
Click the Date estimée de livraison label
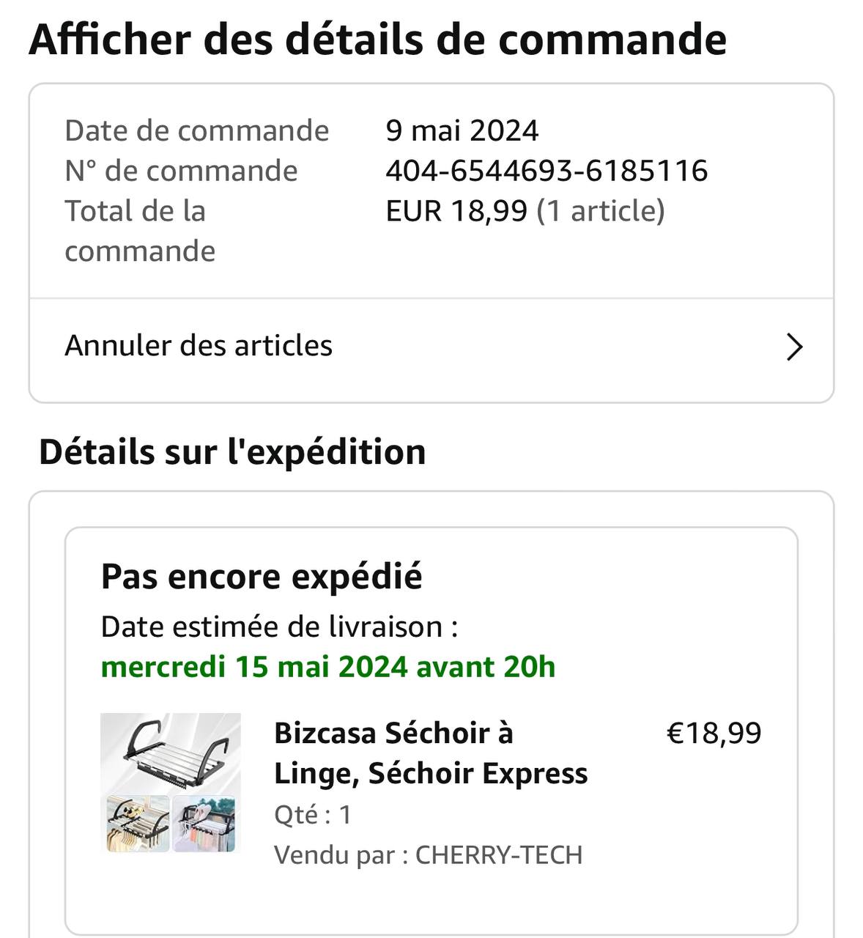point(279,627)
